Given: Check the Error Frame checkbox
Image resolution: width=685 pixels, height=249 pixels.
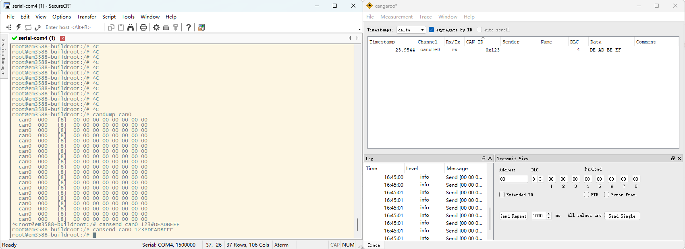Looking at the screenshot, I should point(606,195).
